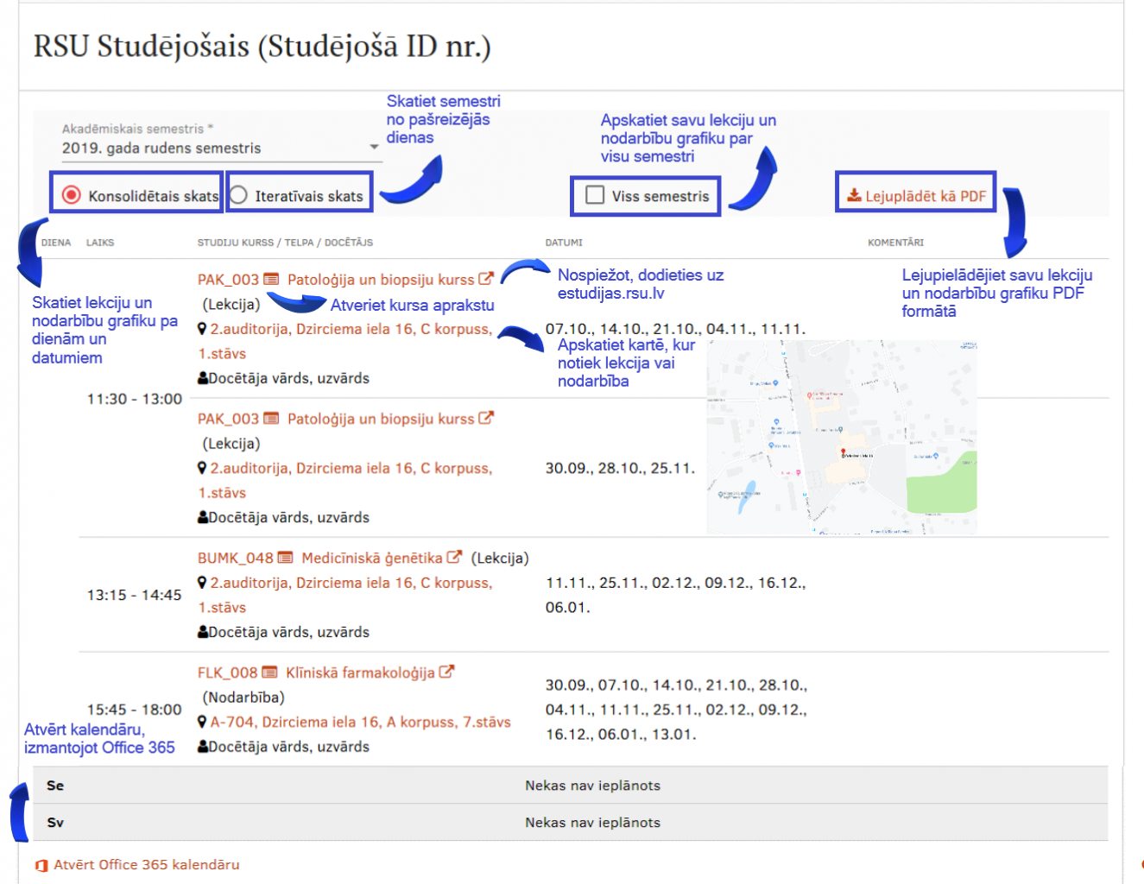Click the location pin icon beside A-704
The image size is (1144, 884).
tap(201, 722)
